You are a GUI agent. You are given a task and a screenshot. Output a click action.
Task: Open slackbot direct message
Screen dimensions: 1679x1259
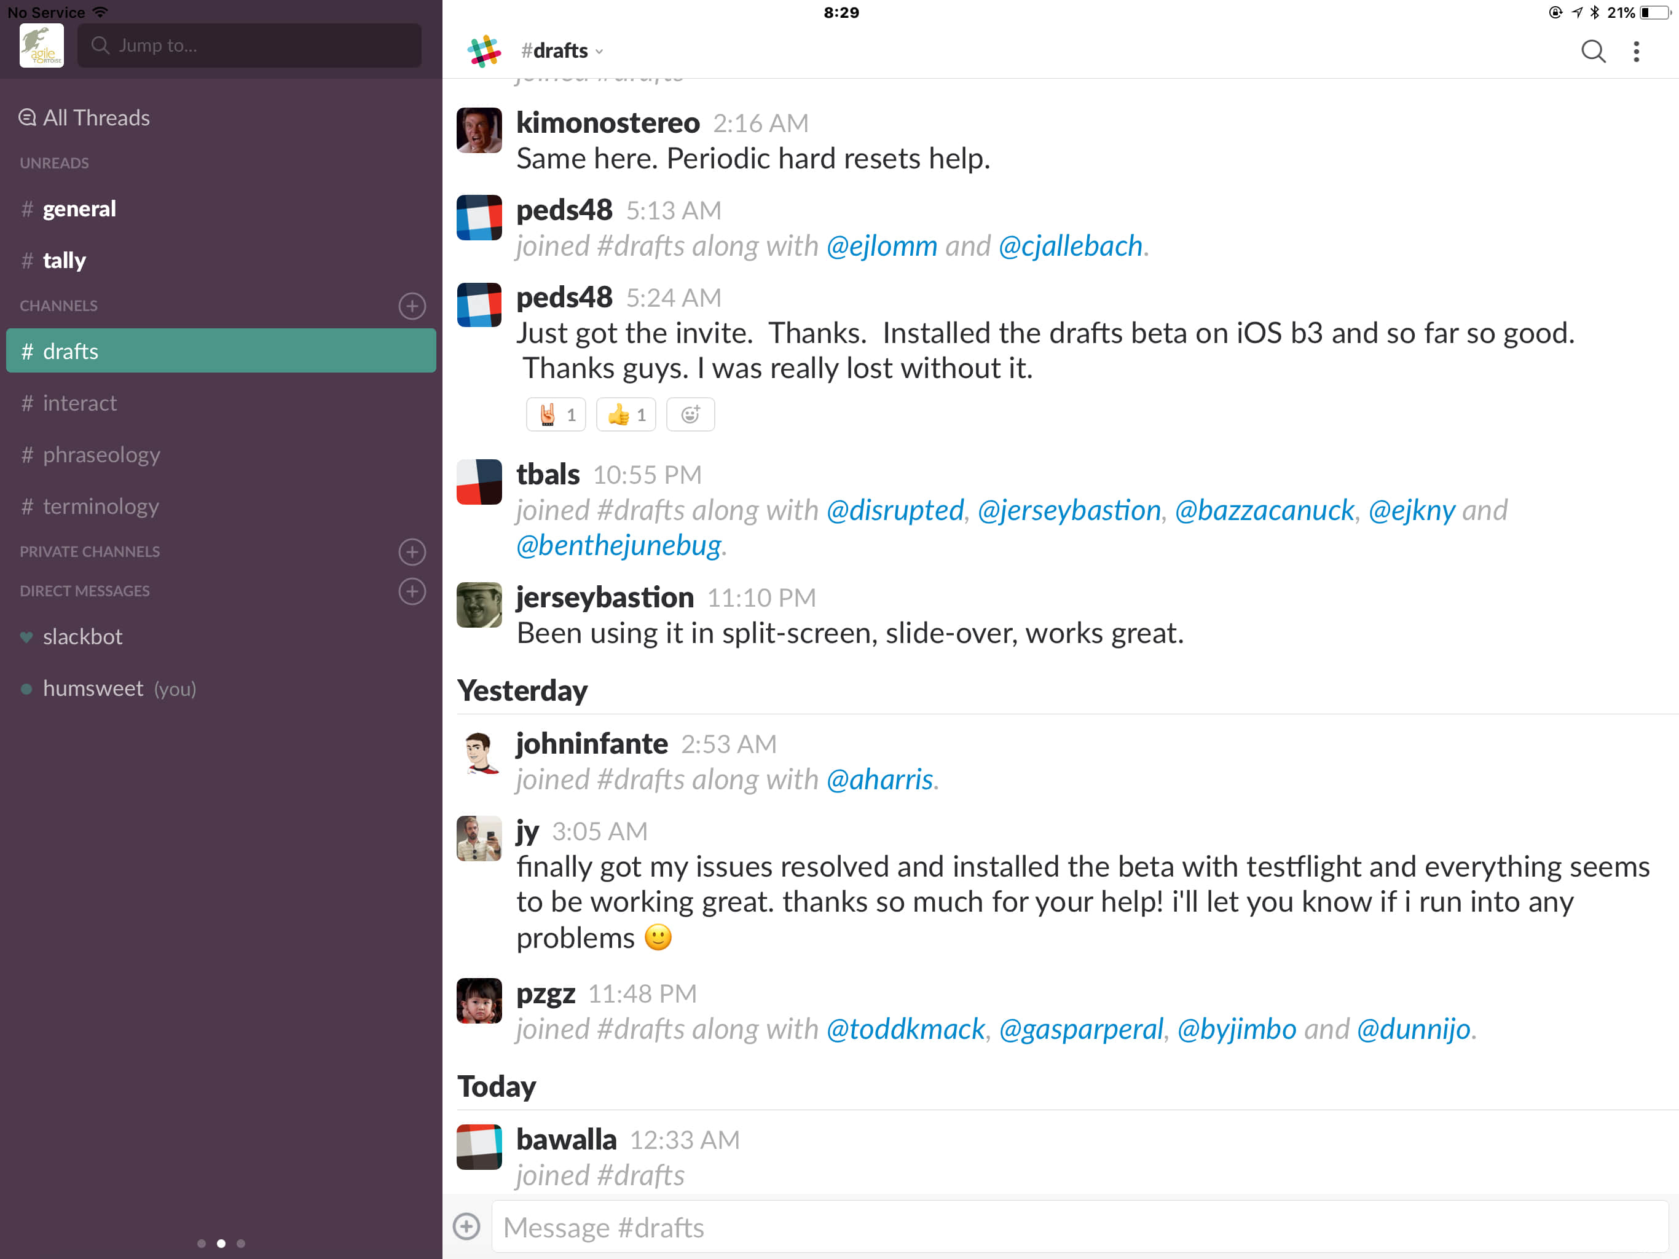click(82, 636)
